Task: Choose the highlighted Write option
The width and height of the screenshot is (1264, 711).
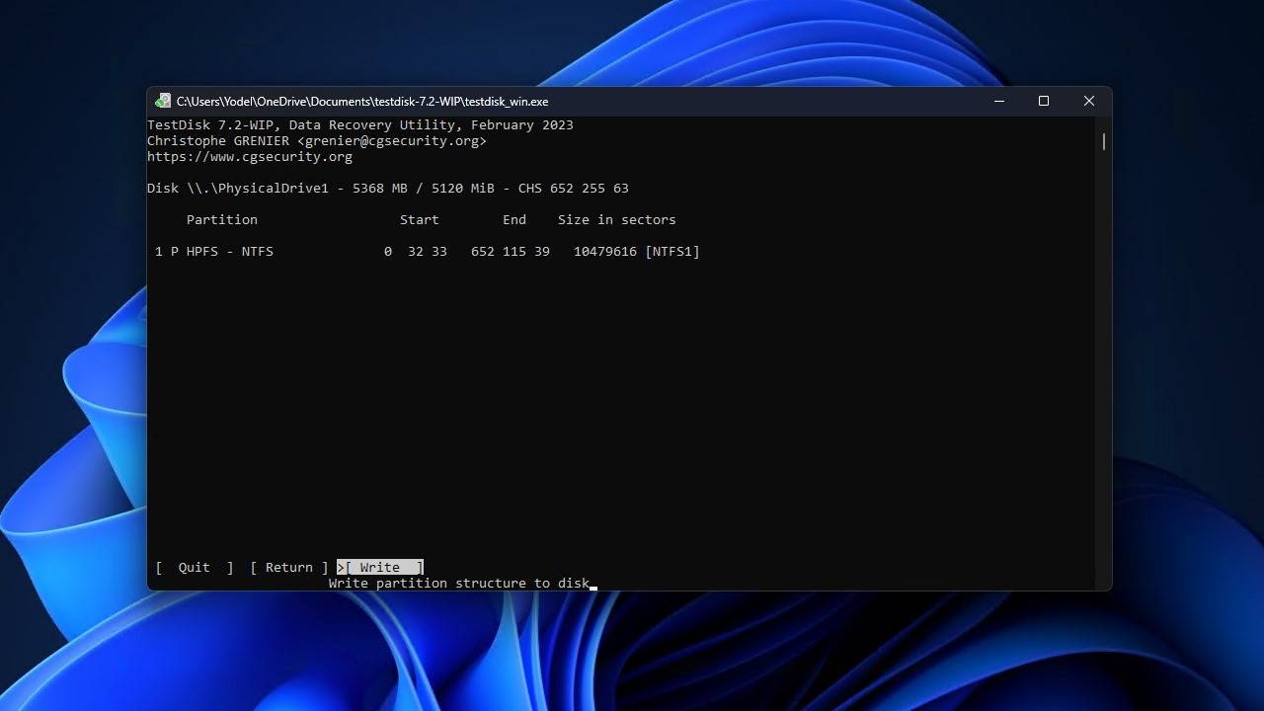Action: point(380,567)
